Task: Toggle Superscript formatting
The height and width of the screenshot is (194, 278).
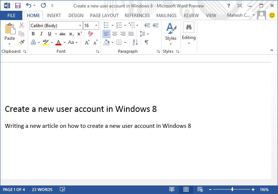Action: point(80,34)
